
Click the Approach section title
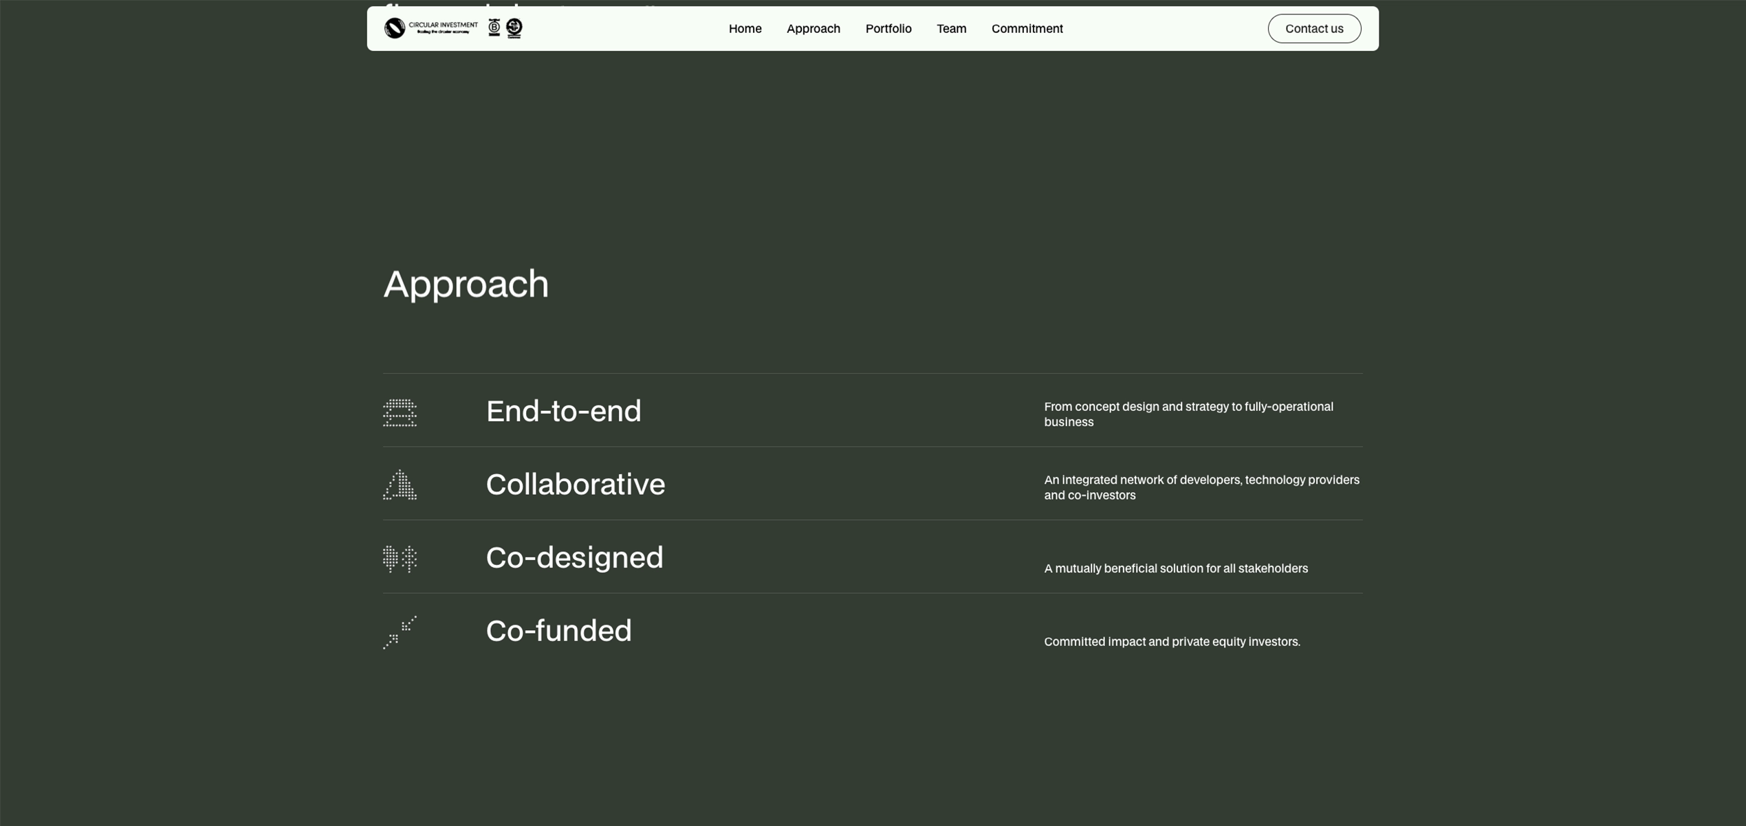point(466,284)
